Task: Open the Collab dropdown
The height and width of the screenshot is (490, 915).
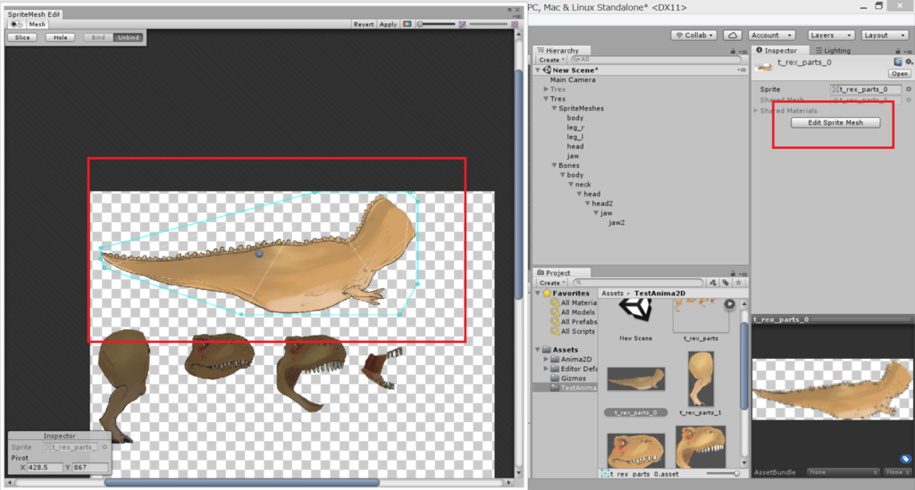Action: [x=694, y=35]
